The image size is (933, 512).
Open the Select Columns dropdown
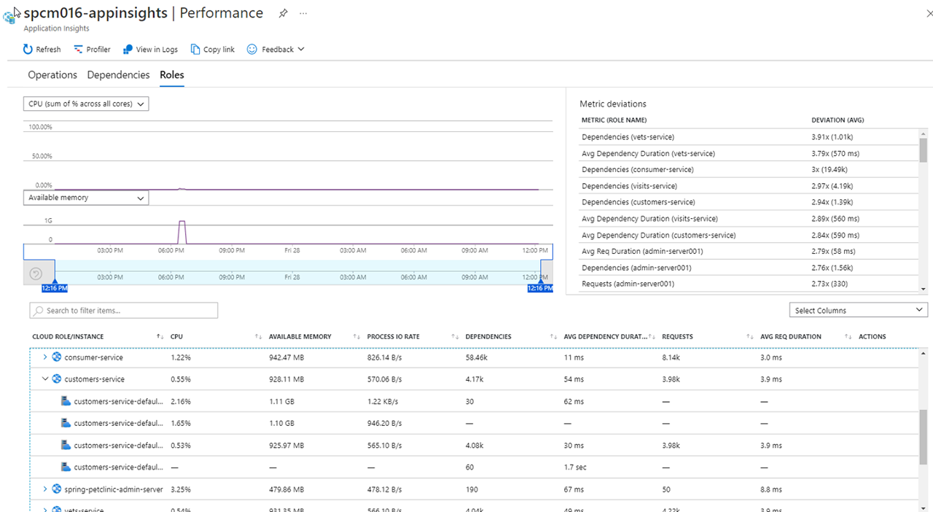859,311
